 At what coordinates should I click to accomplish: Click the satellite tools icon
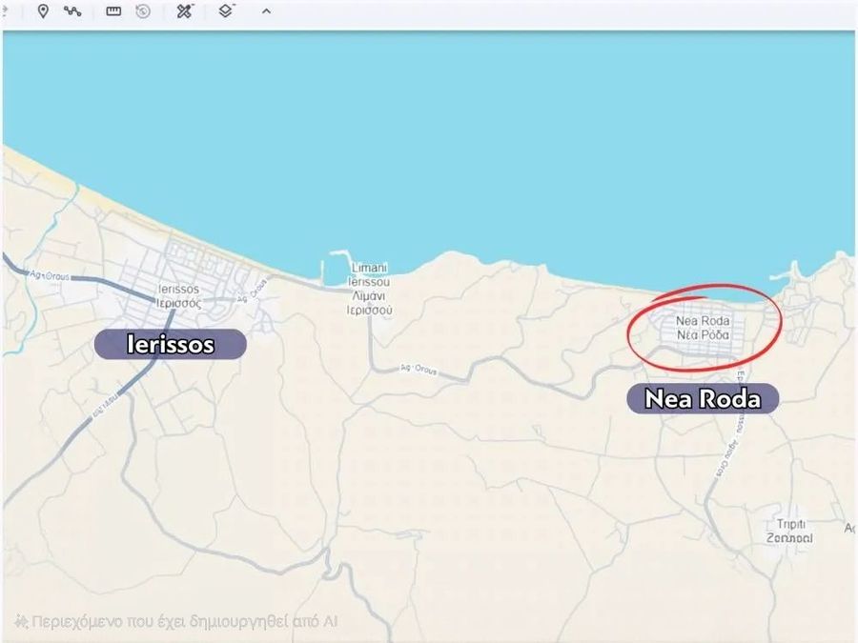[185, 11]
